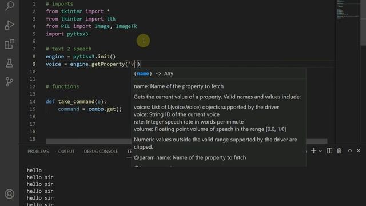
Task: Open the Source Control view
Action: [9, 82]
